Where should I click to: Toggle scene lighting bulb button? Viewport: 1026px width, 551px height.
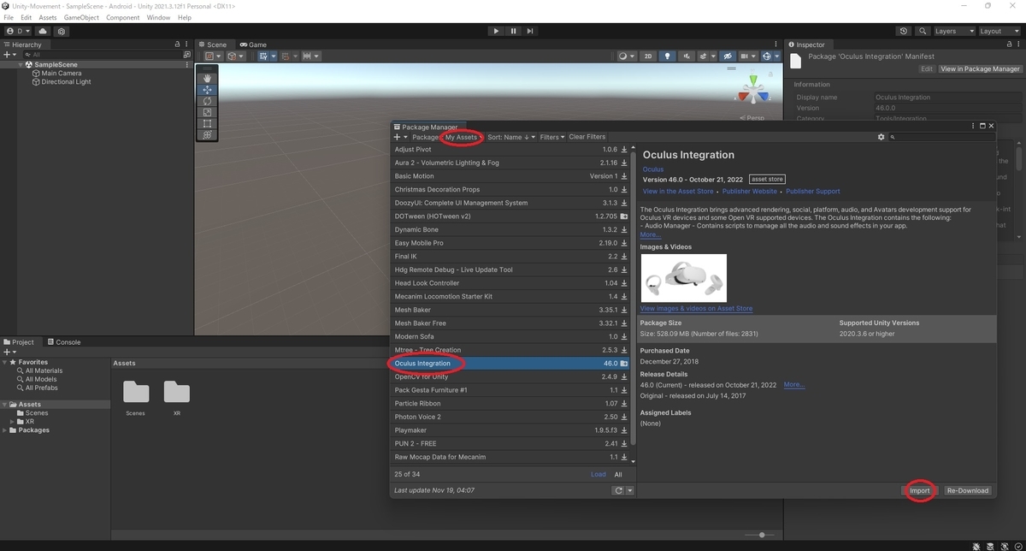tap(667, 56)
